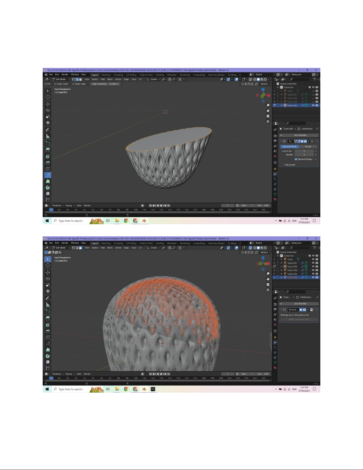
Task: Enable the Clear Inner checkbox
Action: click(x=55, y=84)
